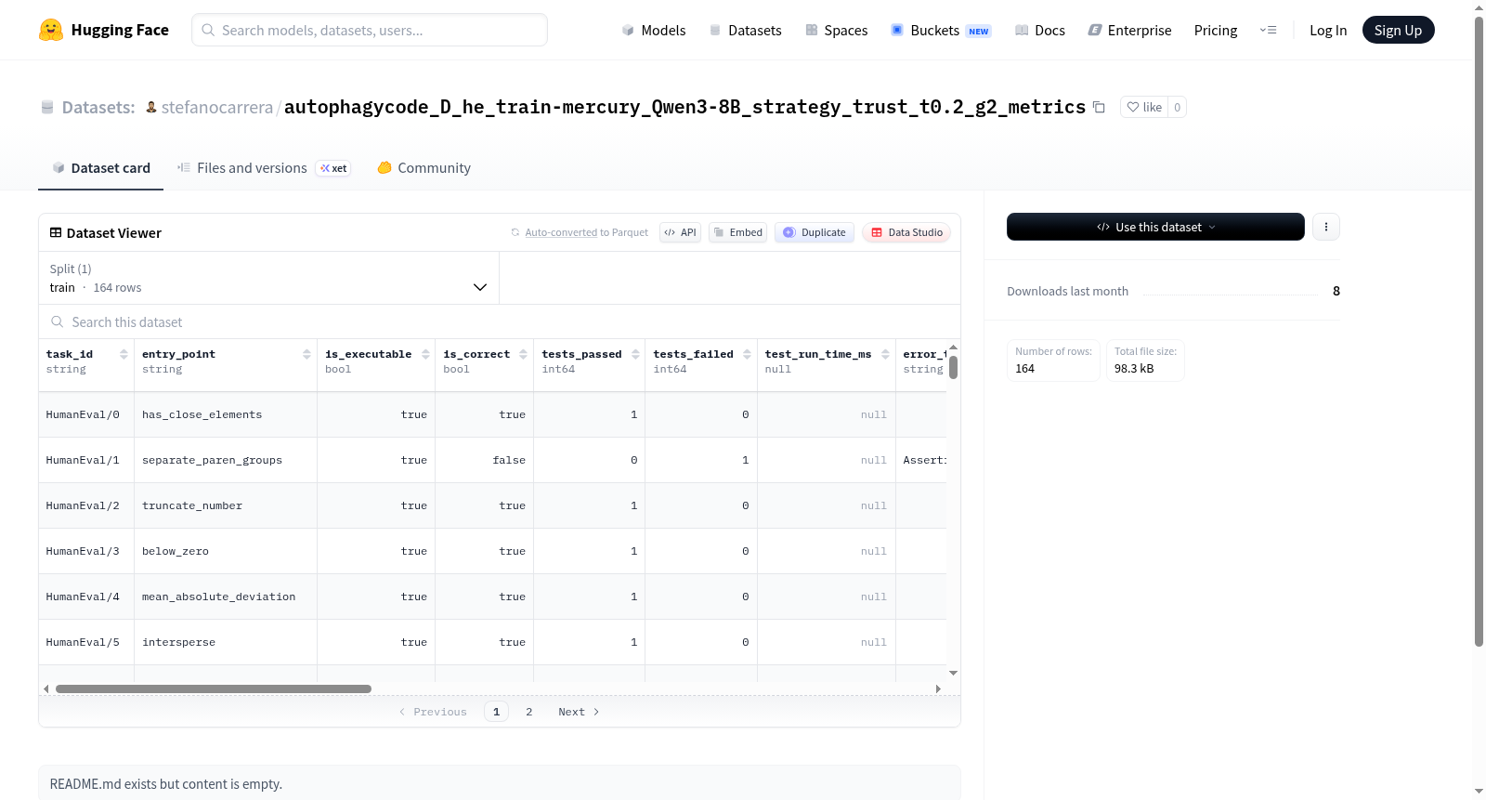The width and height of the screenshot is (1486, 800).
Task: Open Docs in the navigation
Action: click(x=1040, y=30)
